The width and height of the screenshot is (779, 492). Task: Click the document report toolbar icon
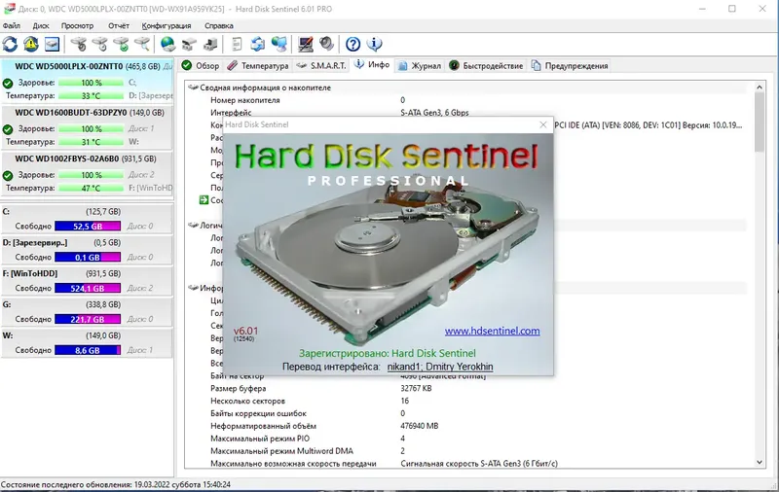coord(237,44)
